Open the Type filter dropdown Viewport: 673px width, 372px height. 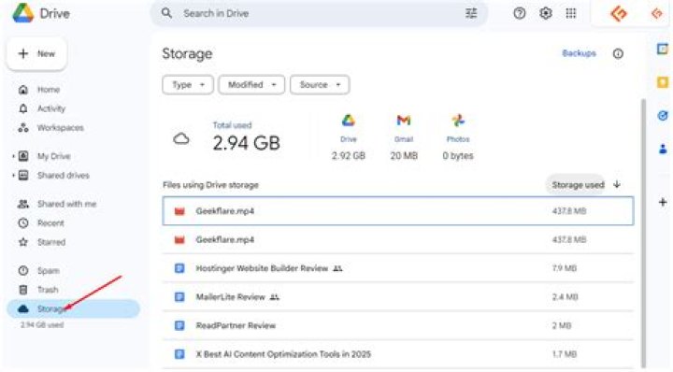[x=188, y=85]
